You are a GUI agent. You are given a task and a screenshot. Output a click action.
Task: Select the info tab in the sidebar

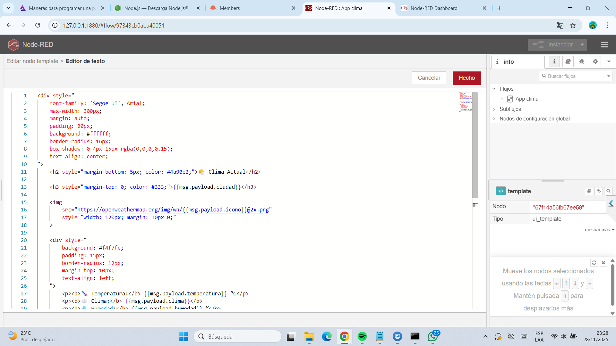click(518, 62)
